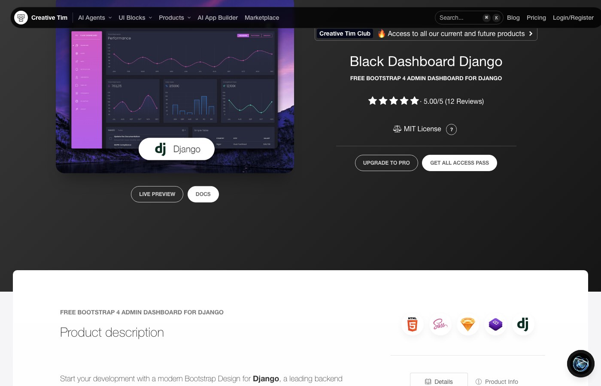This screenshot has width=601, height=386.
Task: Open the AI App Builder page
Action: coord(218,18)
